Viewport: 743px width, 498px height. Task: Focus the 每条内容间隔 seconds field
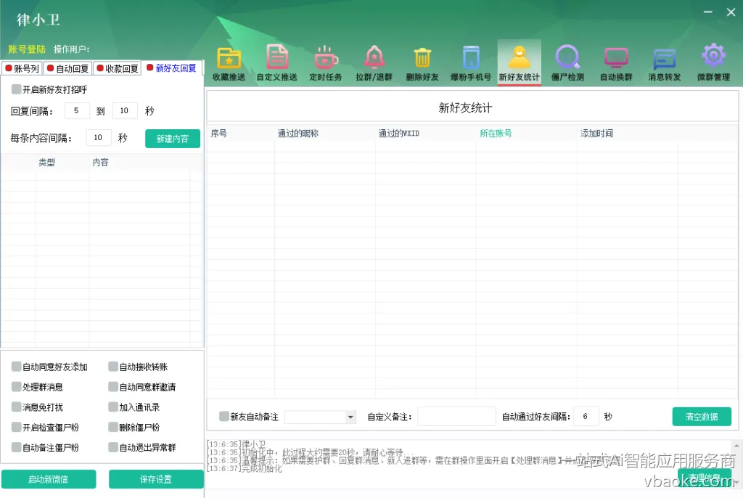click(x=99, y=137)
